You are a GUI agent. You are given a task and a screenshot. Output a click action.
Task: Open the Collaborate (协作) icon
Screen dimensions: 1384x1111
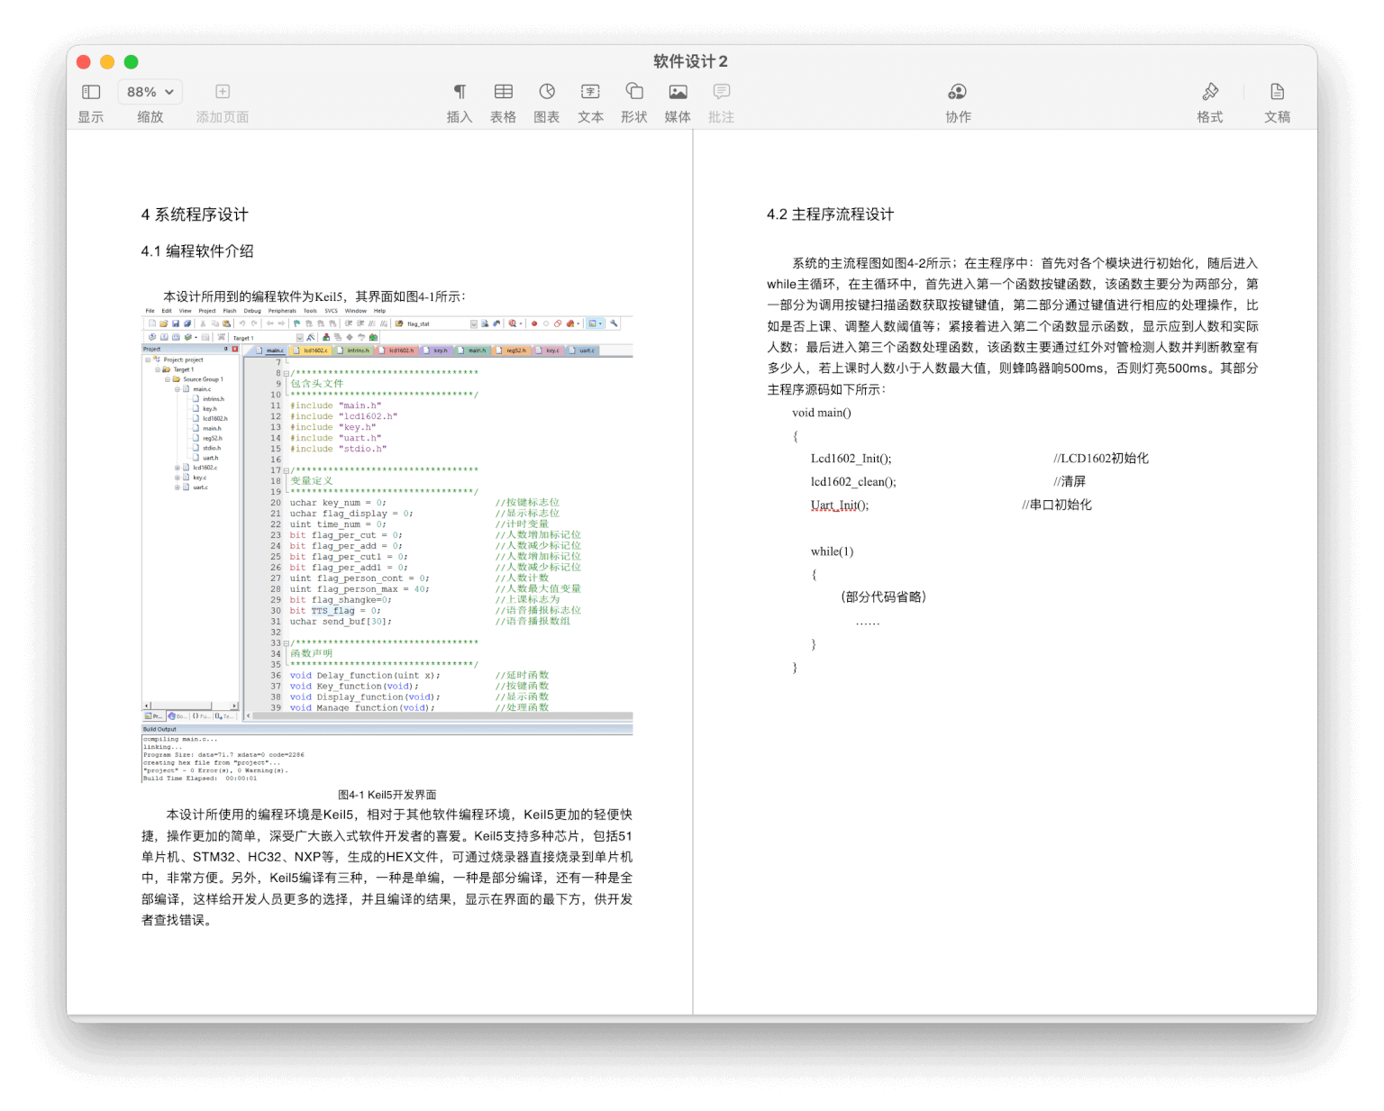click(x=958, y=91)
